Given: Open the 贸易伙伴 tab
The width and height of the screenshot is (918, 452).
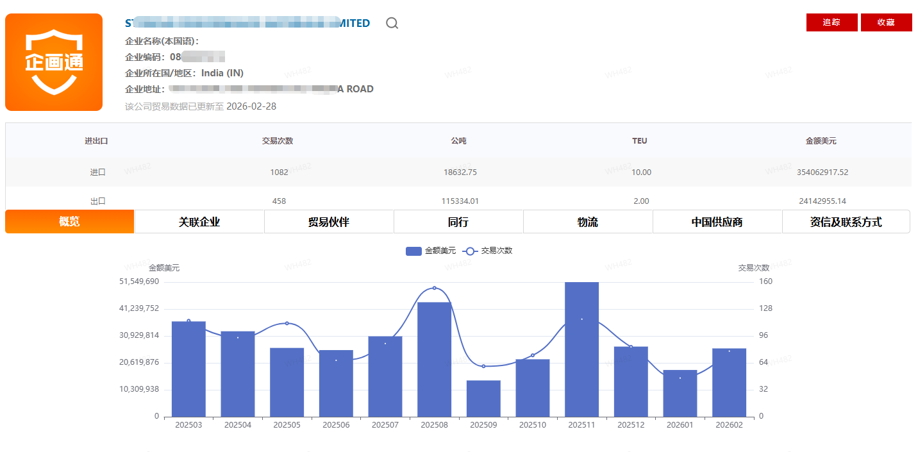Looking at the screenshot, I should (x=329, y=222).
